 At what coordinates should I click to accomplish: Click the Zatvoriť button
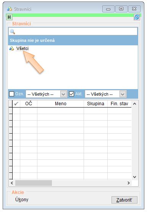pyautogui.click(x=124, y=200)
